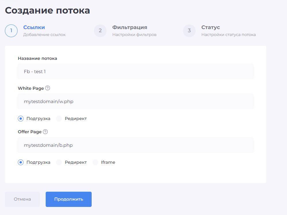Select step 2 circle for Фильтрация
Image resolution: width=287 pixels, height=215 pixels.
click(100, 31)
